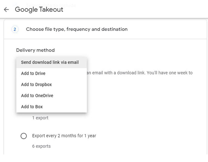Select Add to OneDrive option
This screenshot has height=162, width=208.
(x=37, y=96)
